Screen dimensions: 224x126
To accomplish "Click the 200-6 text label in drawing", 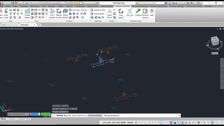I will point(103,64).
